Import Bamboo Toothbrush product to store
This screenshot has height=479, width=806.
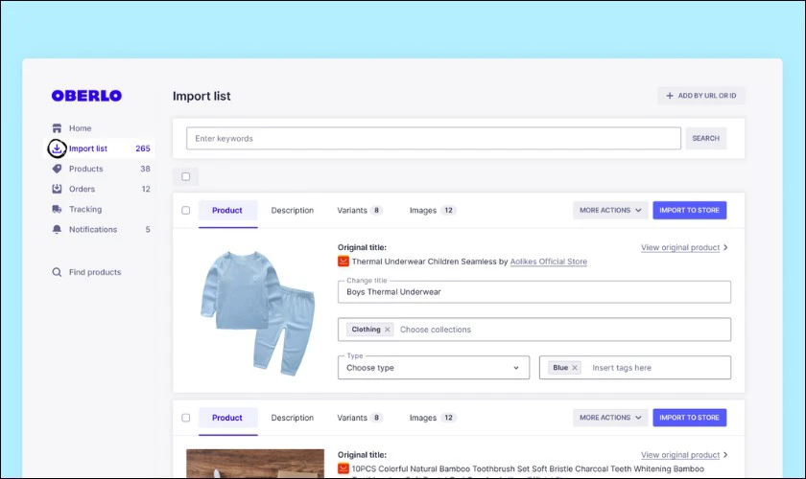click(689, 418)
